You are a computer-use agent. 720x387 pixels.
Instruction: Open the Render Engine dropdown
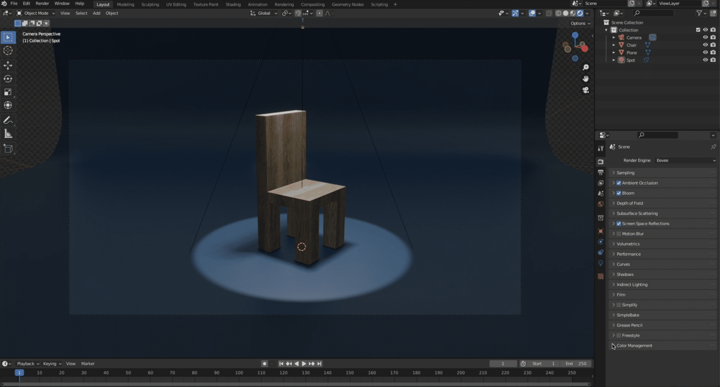click(x=685, y=160)
